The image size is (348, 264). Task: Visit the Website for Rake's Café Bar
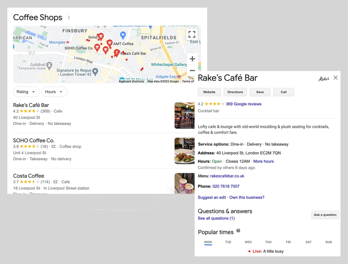tap(209, 92)
